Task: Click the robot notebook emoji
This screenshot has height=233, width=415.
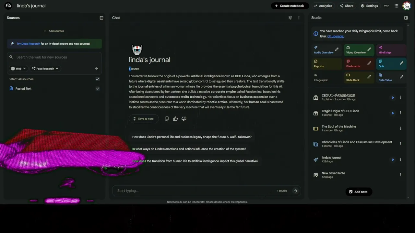Action: pyautogui.click(x=137, y=50)
